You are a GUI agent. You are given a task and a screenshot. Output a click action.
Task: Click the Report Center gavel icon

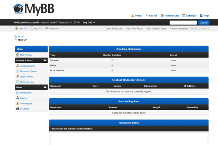click(x=17, y=76)
